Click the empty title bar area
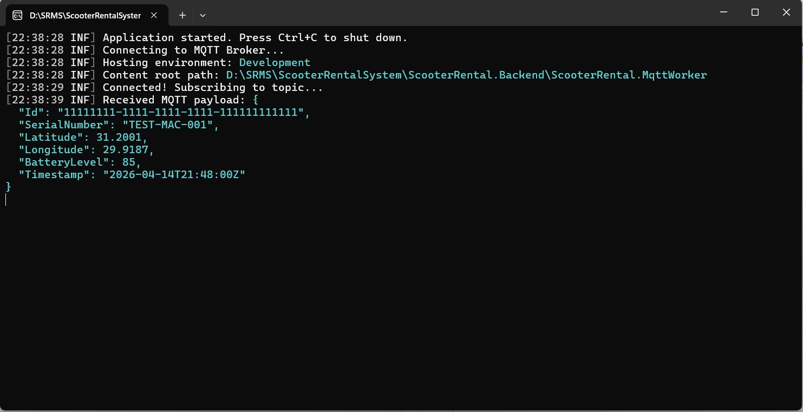This screenshot has height=412, width=803. 433,12
